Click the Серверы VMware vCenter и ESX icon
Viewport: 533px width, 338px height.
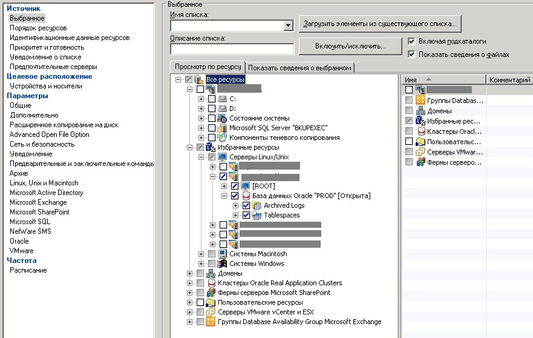211,312
